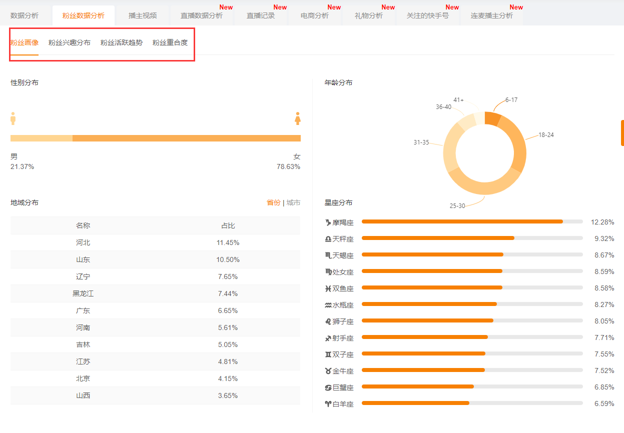
Task: Click the 河北 row in region table
Action: [x=155, y=242]
